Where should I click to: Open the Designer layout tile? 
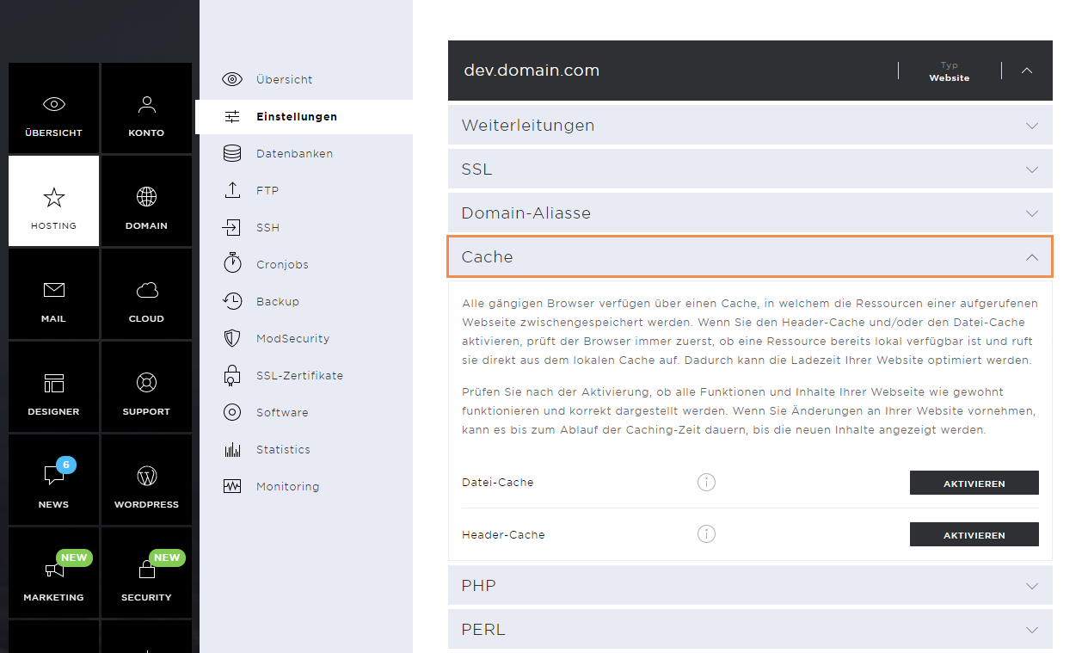(54, 387)
